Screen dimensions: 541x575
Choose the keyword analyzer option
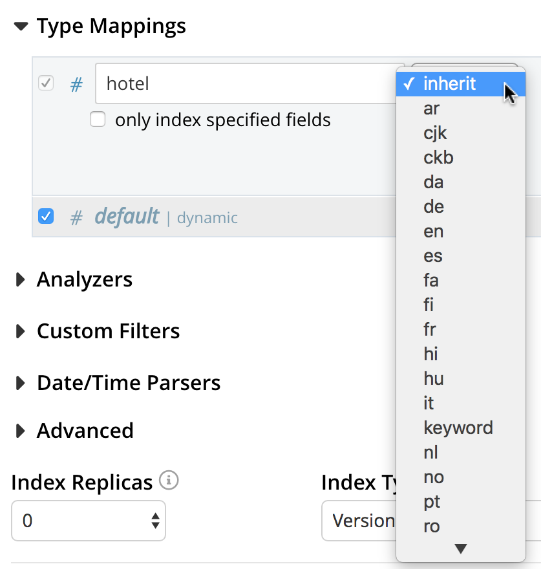[x=458, y=428]
